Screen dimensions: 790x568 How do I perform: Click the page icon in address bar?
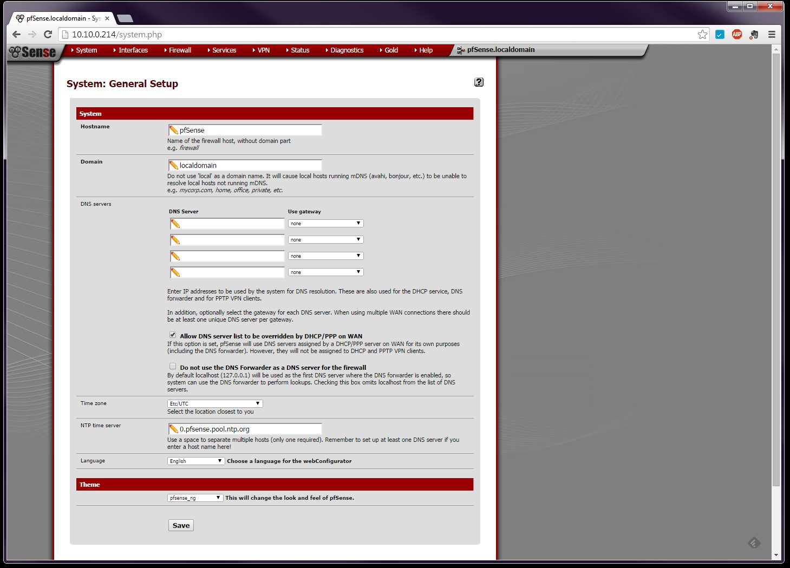pyautogui.click(x=65, y=34)
